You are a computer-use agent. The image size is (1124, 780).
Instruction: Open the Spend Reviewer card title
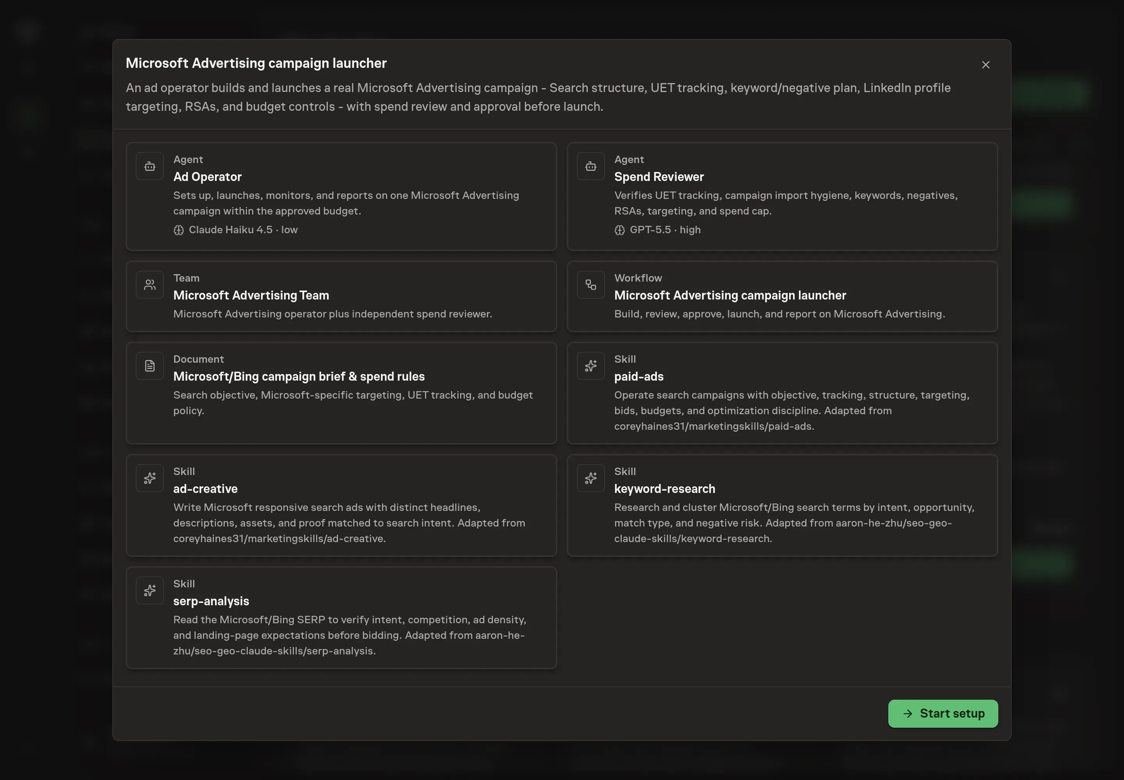659,177
